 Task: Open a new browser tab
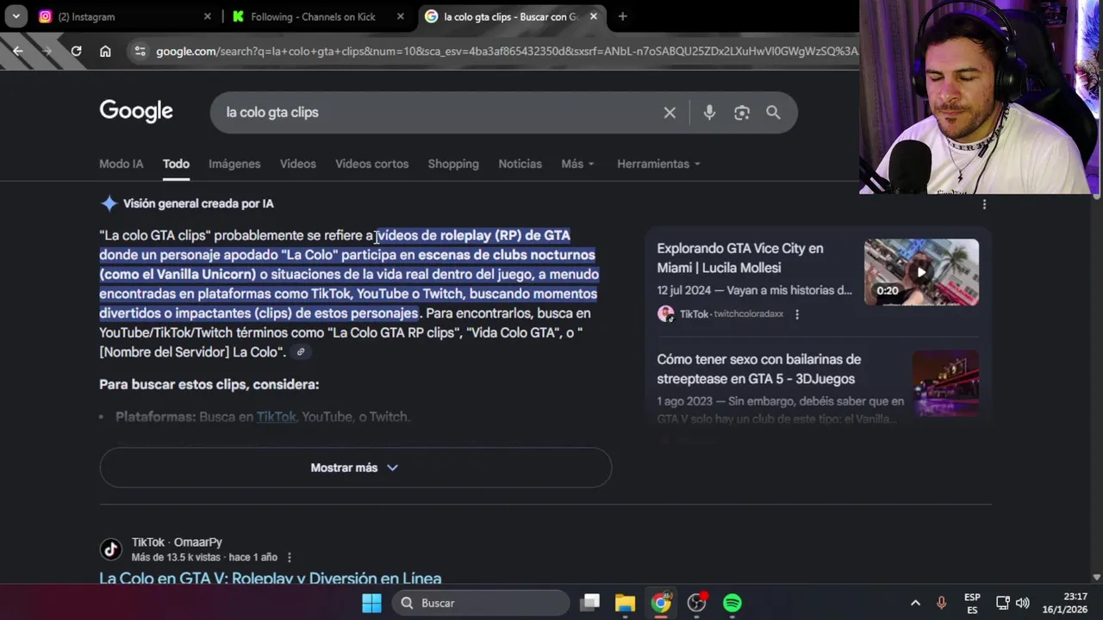click(622, 16)
